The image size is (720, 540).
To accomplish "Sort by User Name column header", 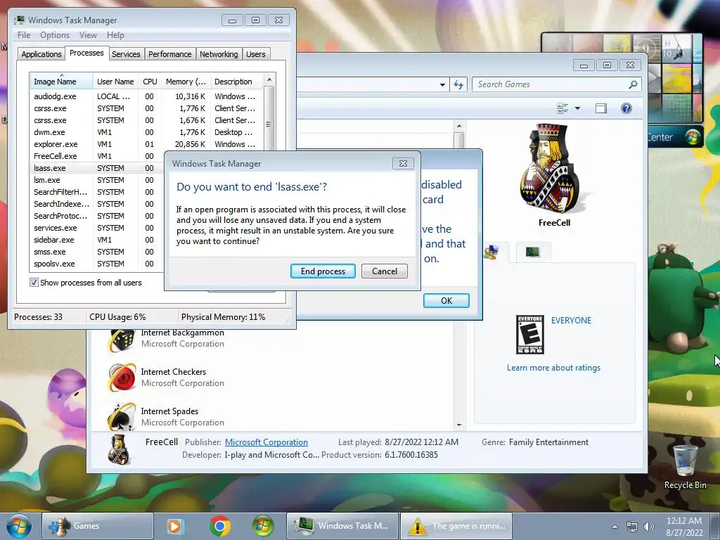I will click(x=115, y=82).
